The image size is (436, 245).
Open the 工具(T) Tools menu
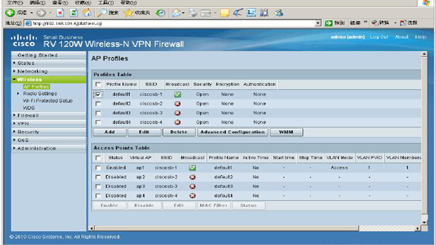pyautogui.click(x=106, y=3)
